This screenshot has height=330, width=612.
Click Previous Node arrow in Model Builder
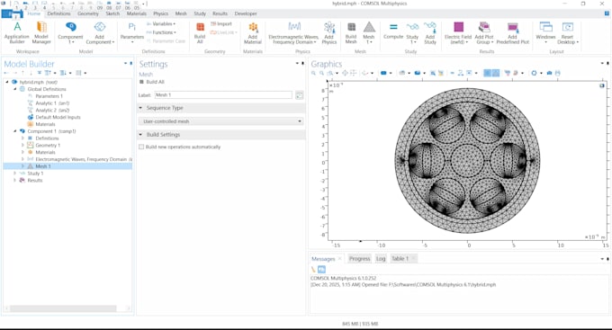tap(6, 73)
